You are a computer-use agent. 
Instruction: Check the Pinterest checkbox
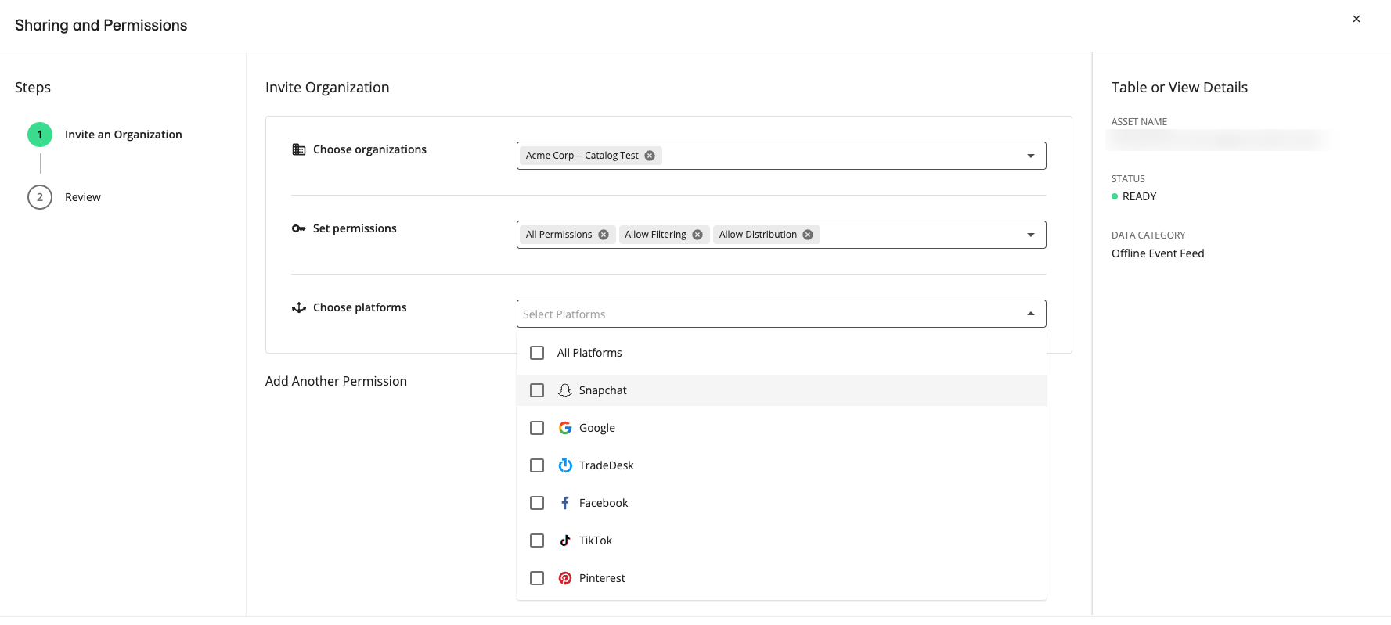[537, 578]
